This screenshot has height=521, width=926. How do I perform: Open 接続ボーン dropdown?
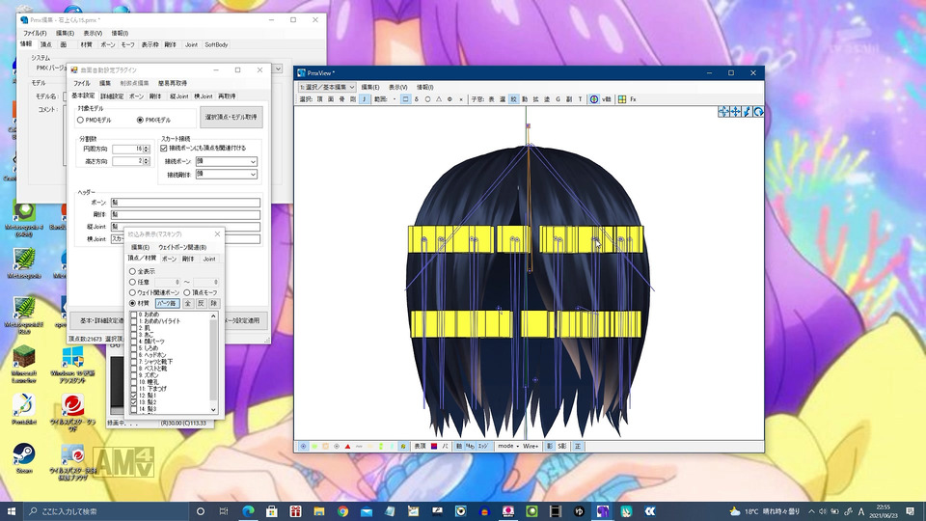coord(226,161)
